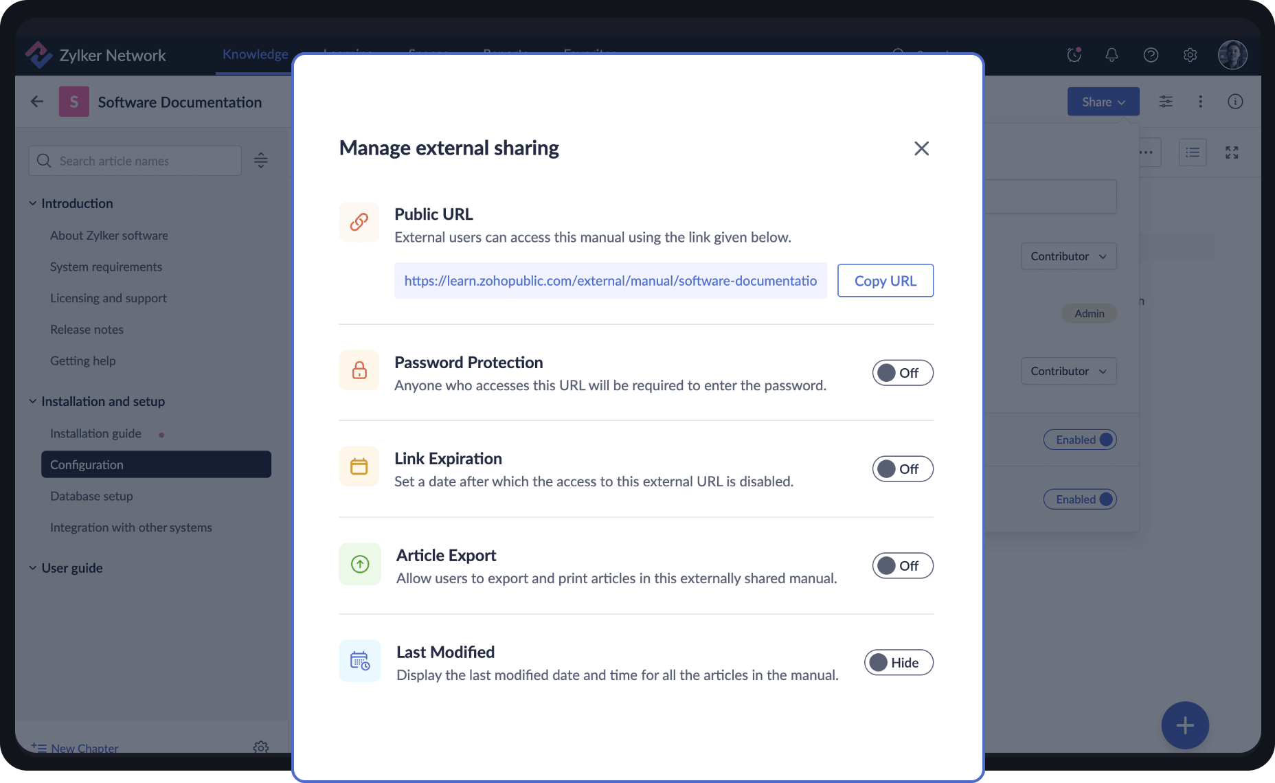Click the Link Expiration calendar icon

pyautogui.click(x=359, y=466)
